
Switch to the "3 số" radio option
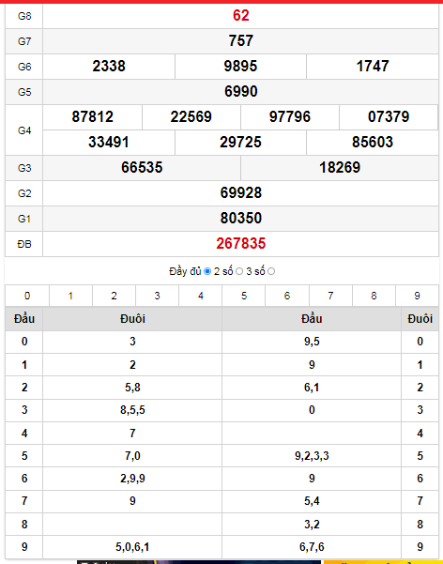(x=271, y=271)
